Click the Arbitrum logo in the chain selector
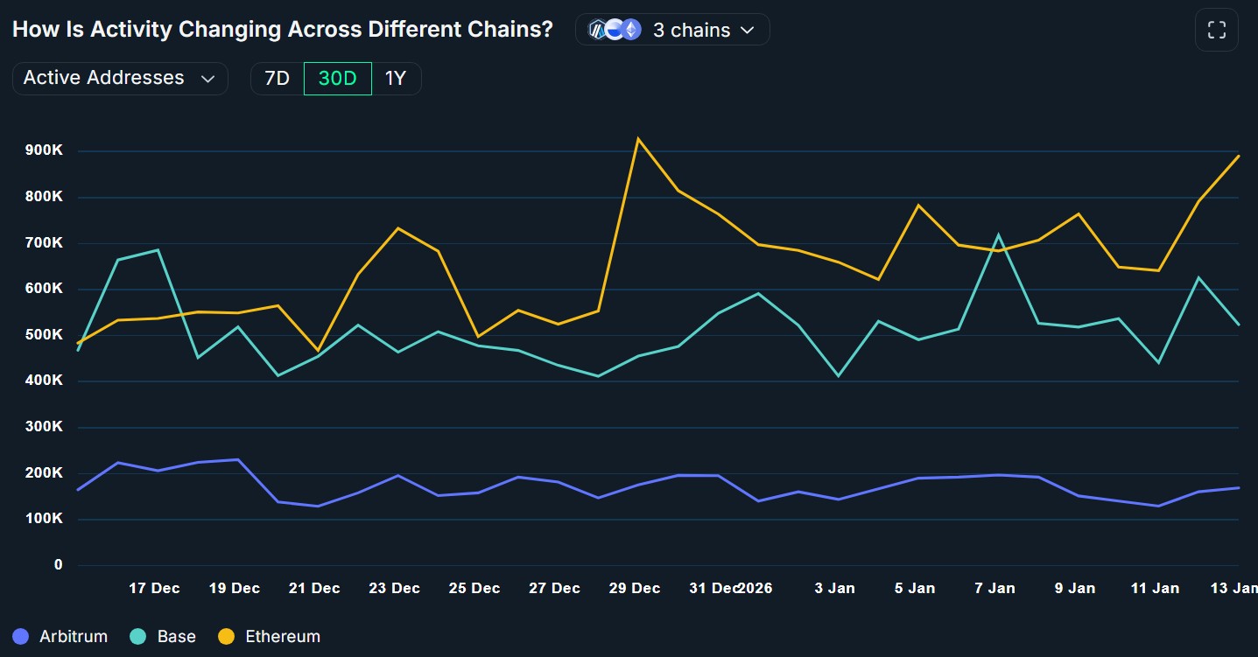1258x657 pixels. [x=598, y=29]
